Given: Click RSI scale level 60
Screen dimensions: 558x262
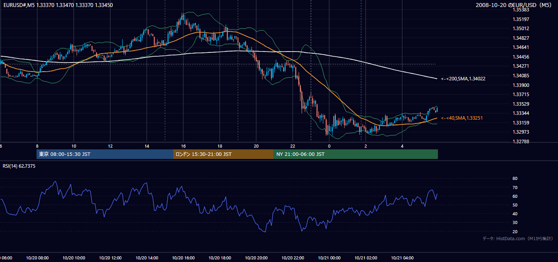Looking at the screenshot, I should pyautogui.click(x=515, y=196).
